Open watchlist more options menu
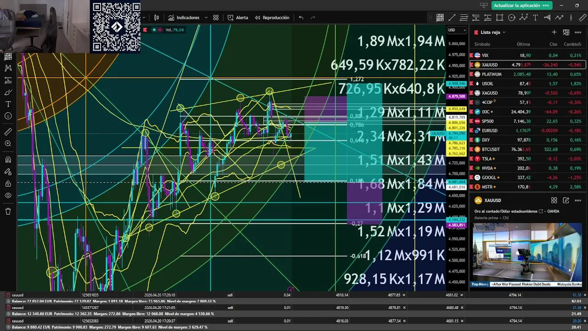The image size is (588, 331). tap(578, 32)
